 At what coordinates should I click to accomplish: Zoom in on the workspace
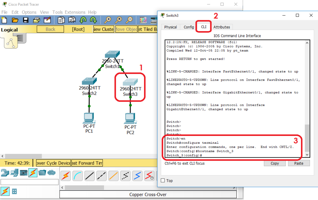point(107,20)
